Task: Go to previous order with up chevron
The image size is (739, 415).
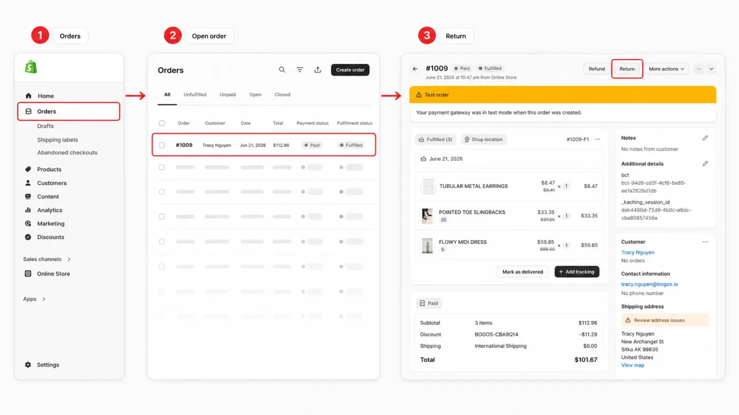Action: (699, 69)
